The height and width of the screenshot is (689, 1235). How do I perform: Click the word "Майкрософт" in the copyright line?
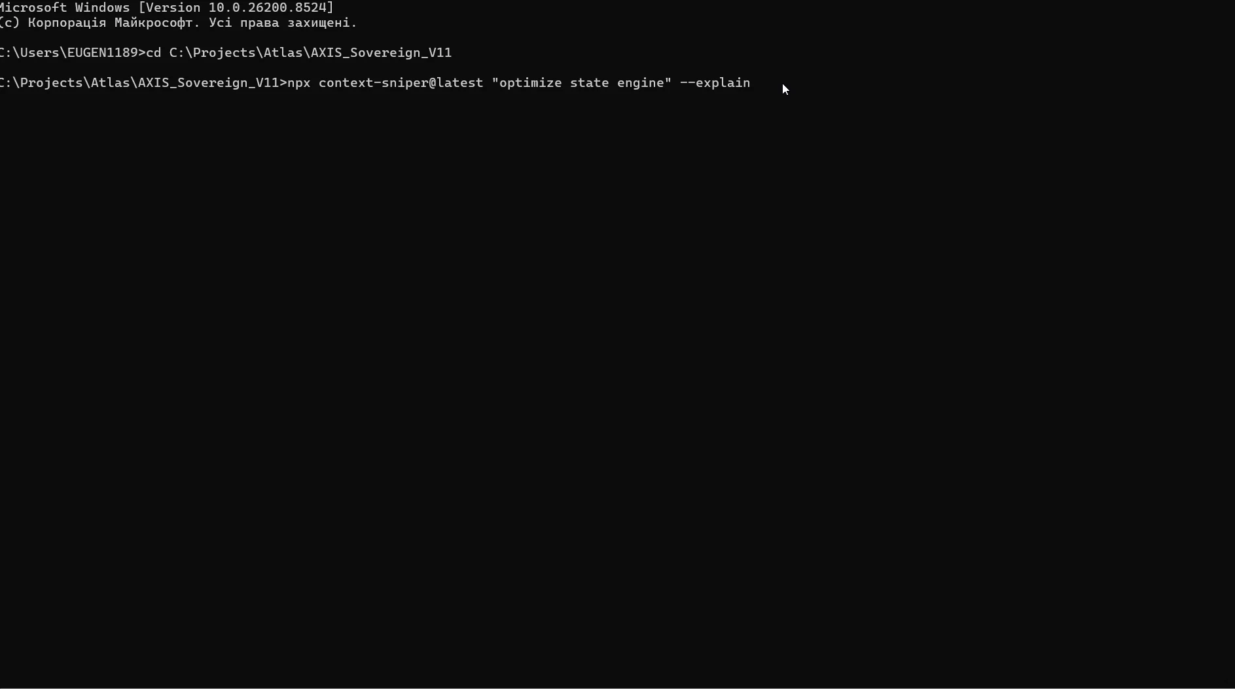point(154,23)
